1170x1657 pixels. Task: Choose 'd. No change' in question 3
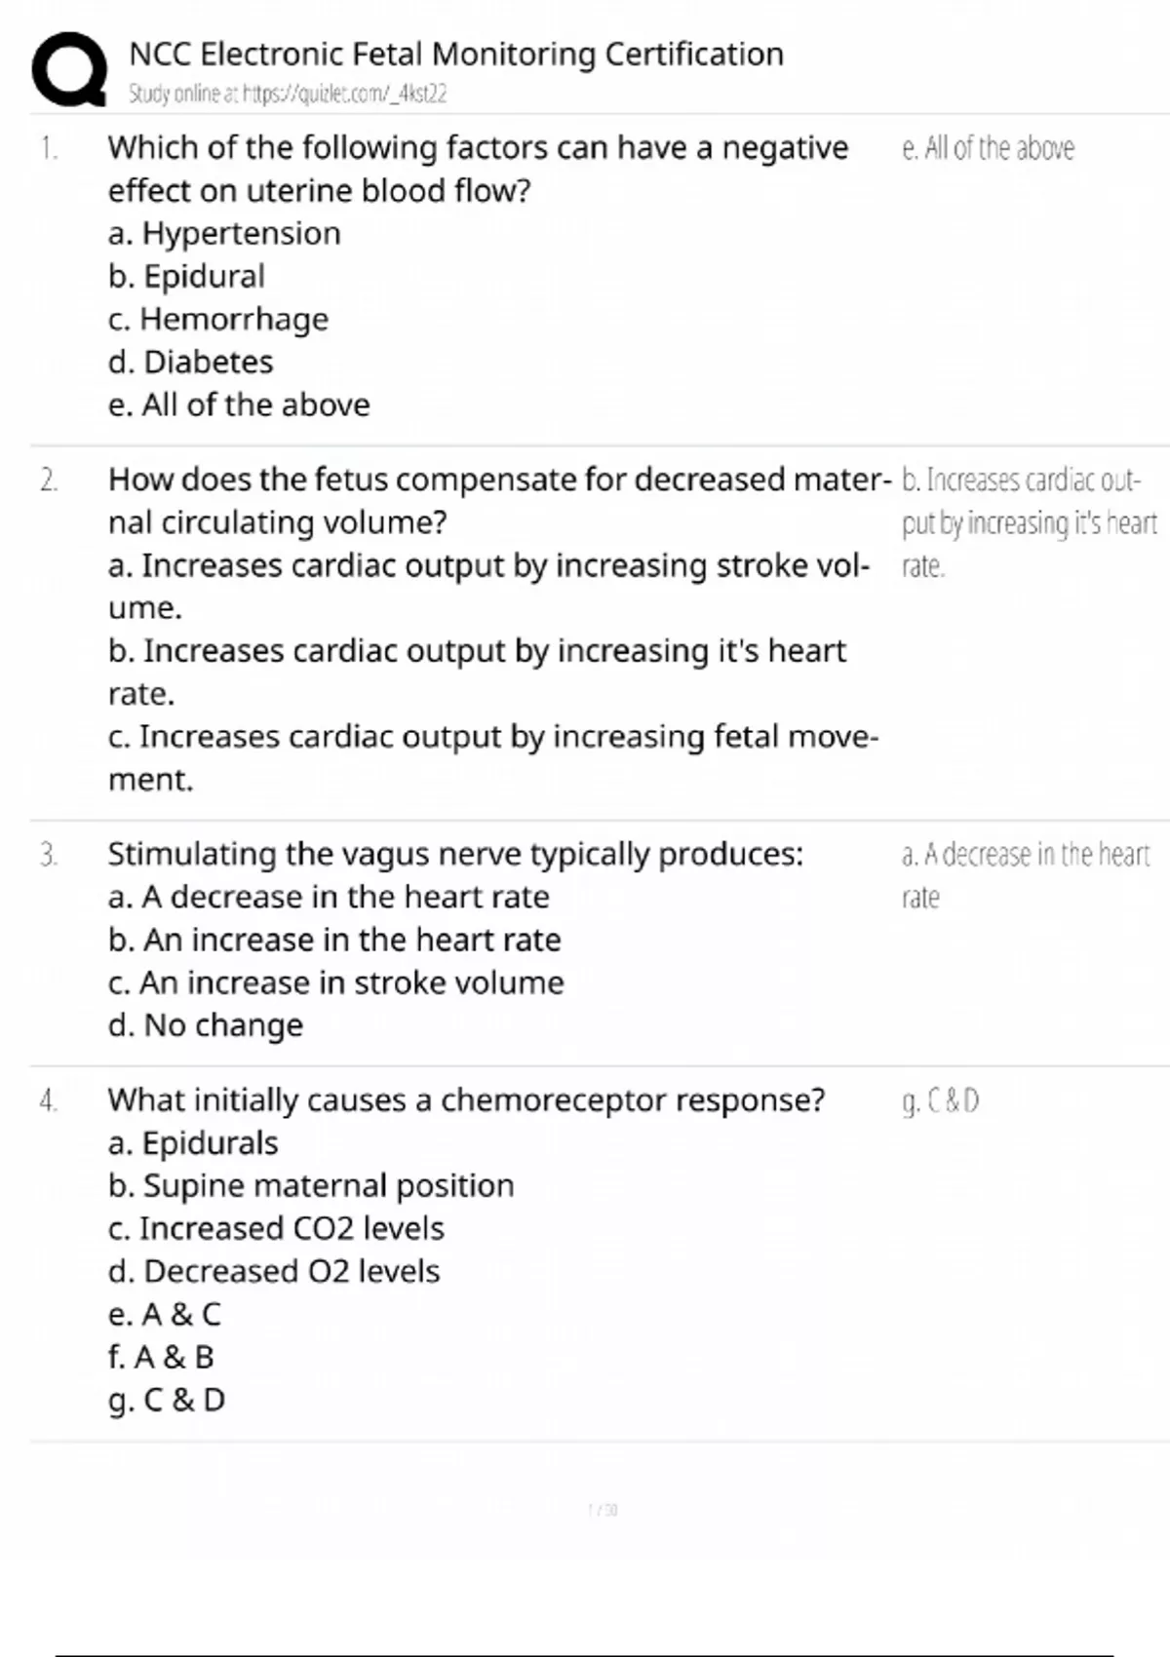(206, 1025)
